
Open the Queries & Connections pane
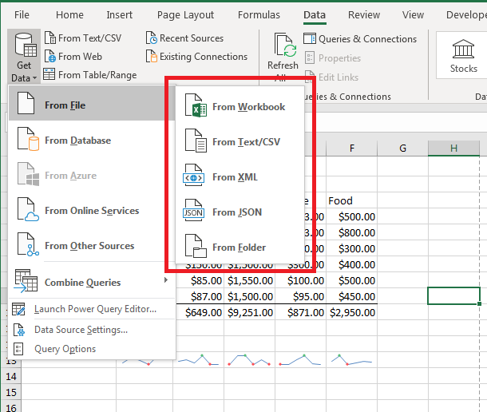360,39
